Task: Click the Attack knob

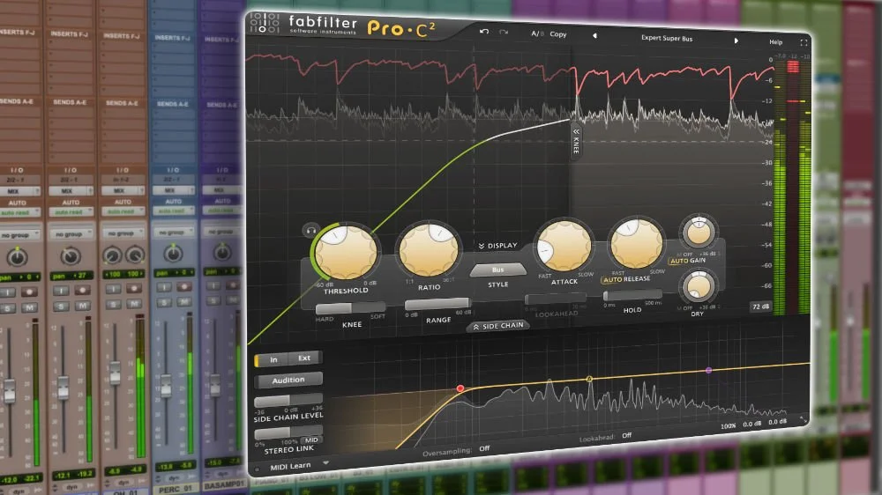Action: click(x=563, y=247)
